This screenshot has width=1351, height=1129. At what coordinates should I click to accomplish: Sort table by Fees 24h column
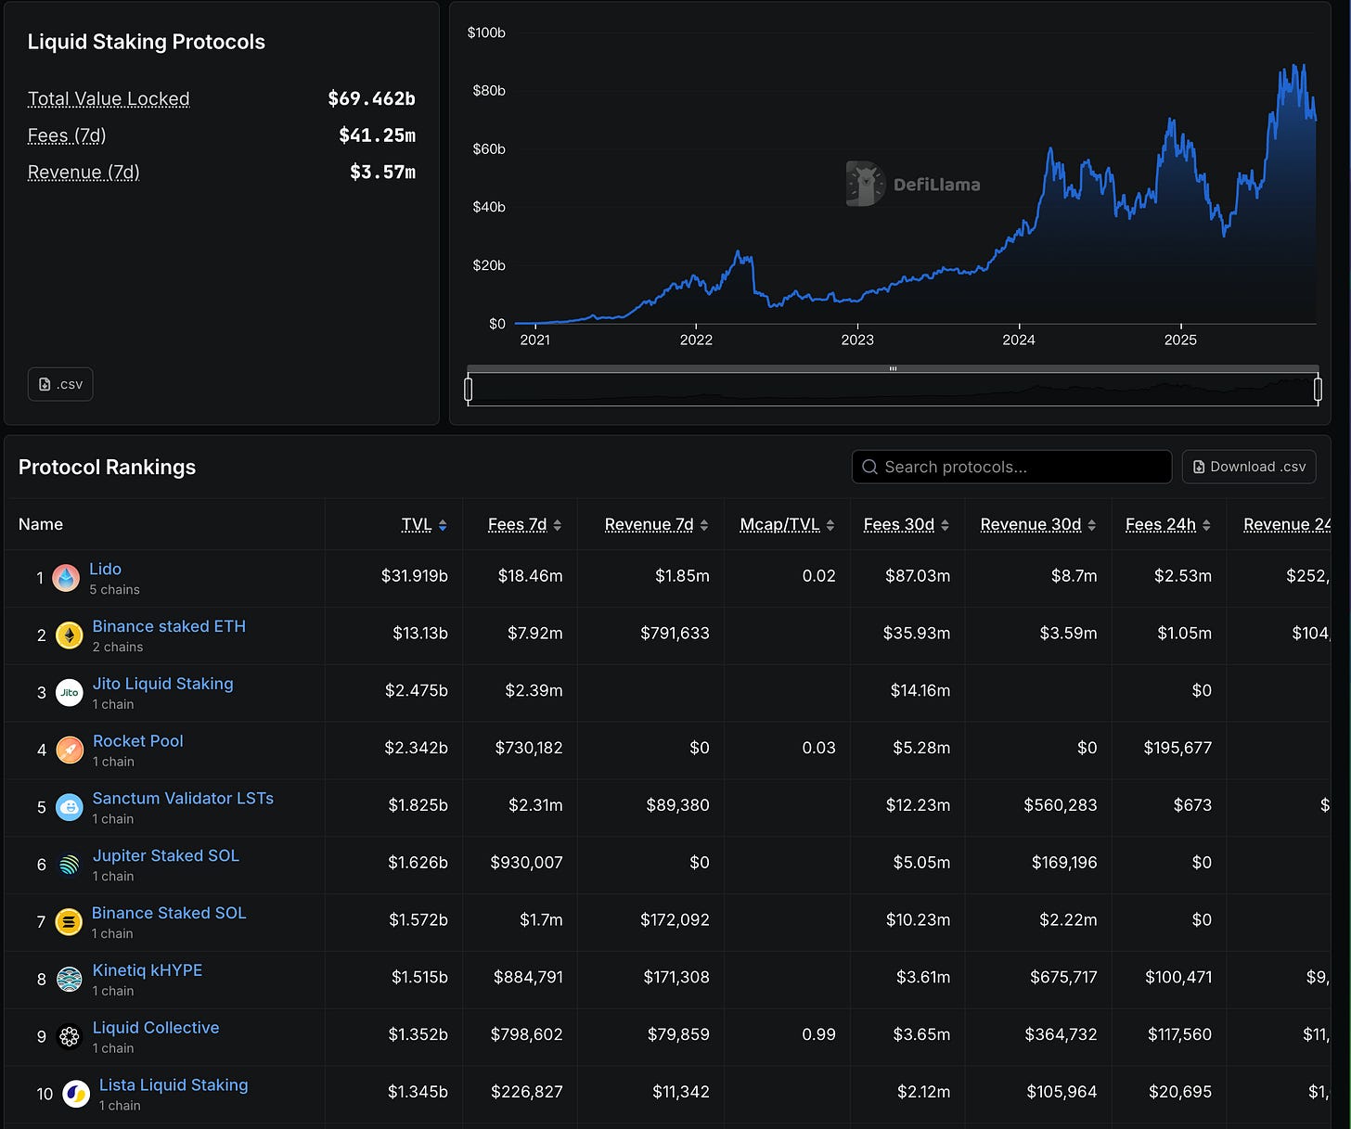pos(1167,525)
